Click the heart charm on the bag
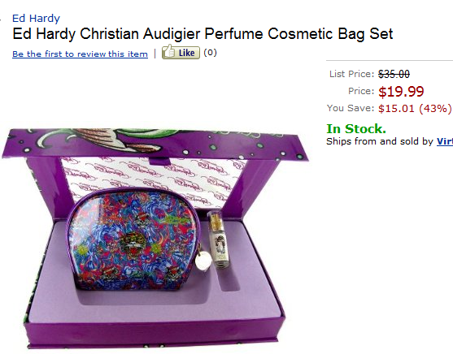The width and height of the screenshot is (453, 354). pos(203,262)
